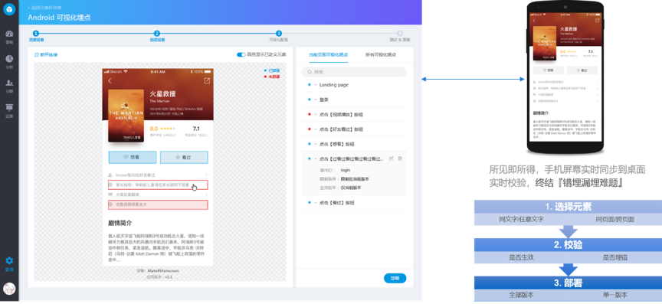Click the edit pencil icon on expanded event
Viewport: 662px width, 304px height.
tap(391, 159)
